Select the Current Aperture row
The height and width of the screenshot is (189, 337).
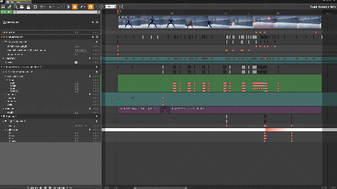click(x=51, y=55)
